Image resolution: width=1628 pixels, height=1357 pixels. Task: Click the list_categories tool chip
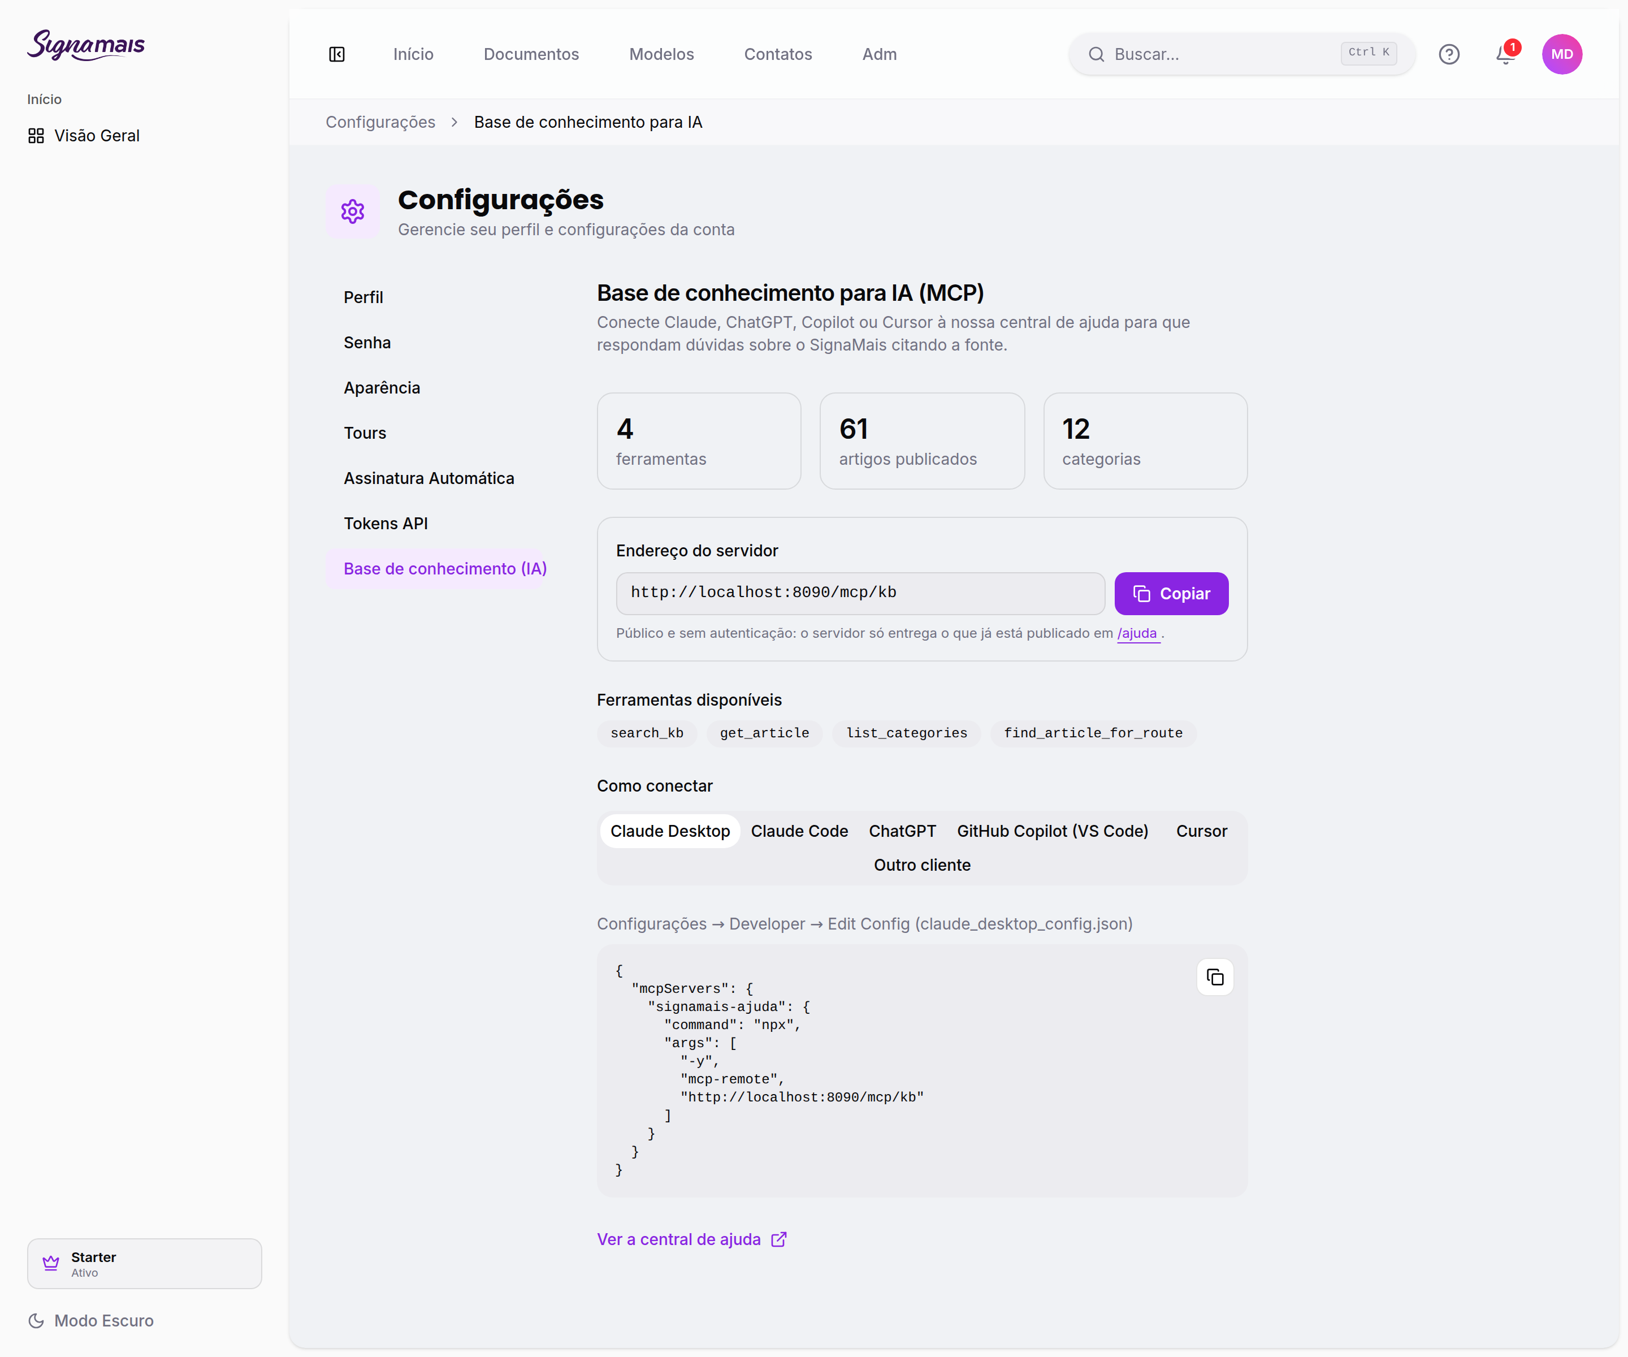(x=906, y=733)
